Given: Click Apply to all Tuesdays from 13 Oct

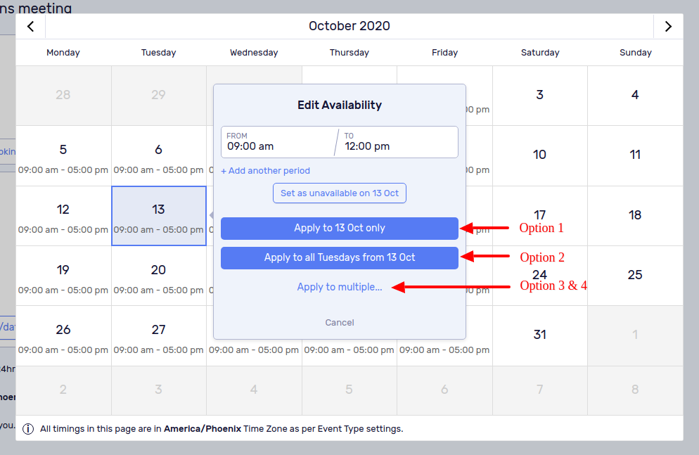Looking at the screenshot, I should point(339,257).
